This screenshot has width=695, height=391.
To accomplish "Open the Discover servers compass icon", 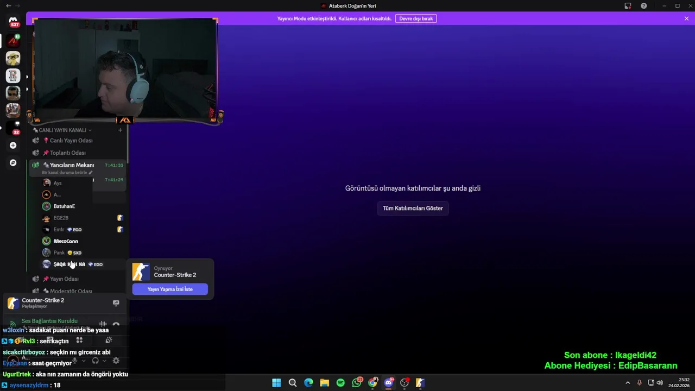I will point(13,163).
